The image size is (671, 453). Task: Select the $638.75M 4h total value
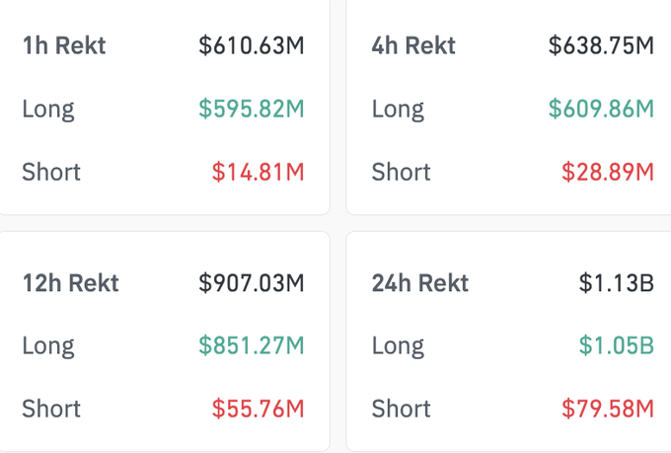pyautogui.click(x=601, y=45)
